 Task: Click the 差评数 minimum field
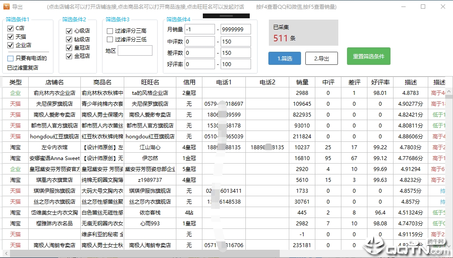[200, 53]
